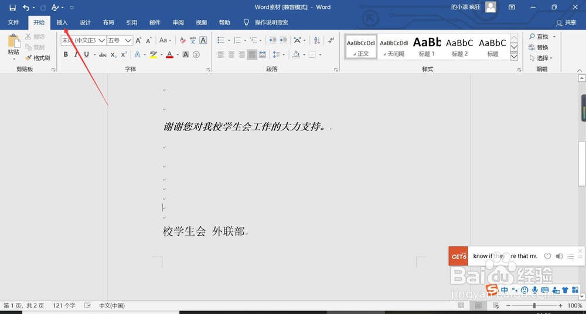This screenshot has height=314, width=586.
Task: Switch to the 布局 tab
Action: pos(108,22)
